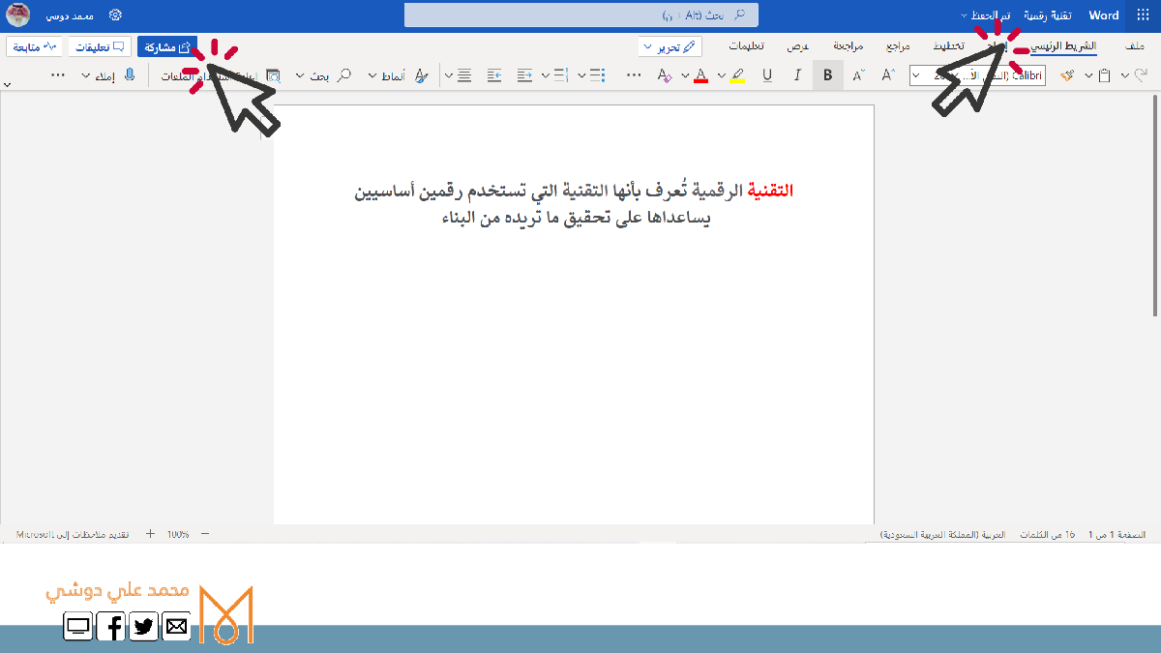Open the app launcher grid

(x=1143, y=15)
